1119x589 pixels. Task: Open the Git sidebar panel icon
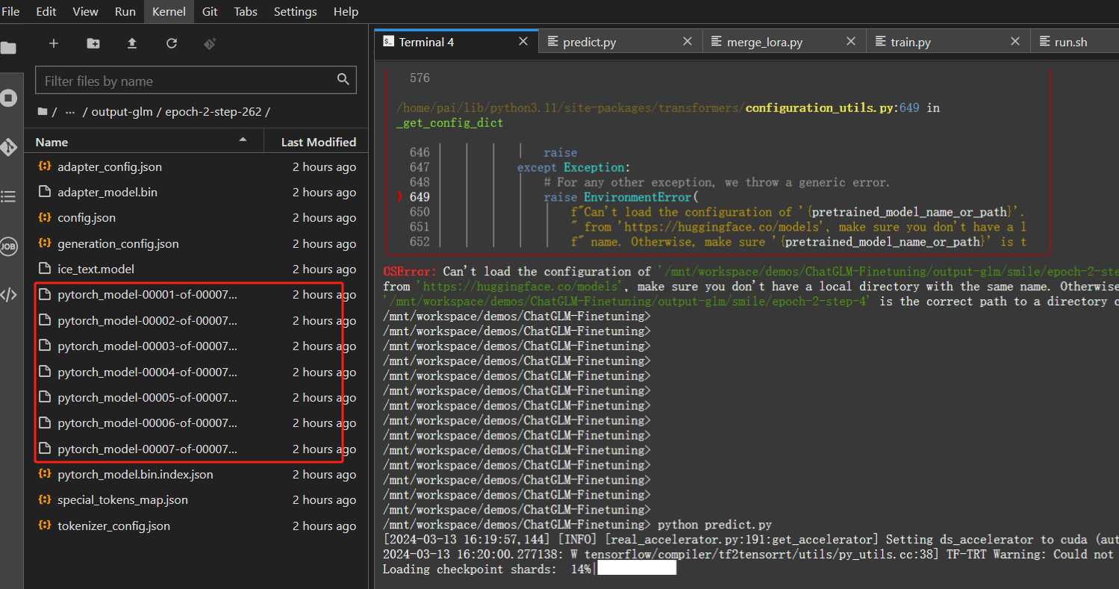pyautogui.click(x=8, y=147)
